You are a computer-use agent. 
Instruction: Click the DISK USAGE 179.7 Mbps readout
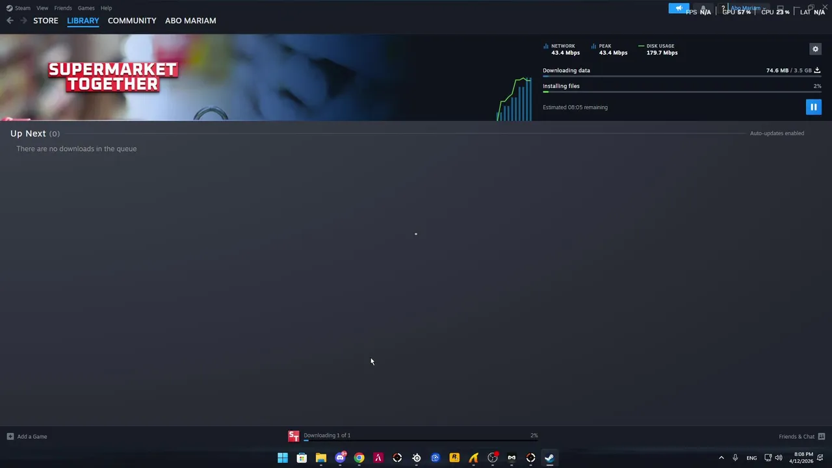click(x=658, y=49)
